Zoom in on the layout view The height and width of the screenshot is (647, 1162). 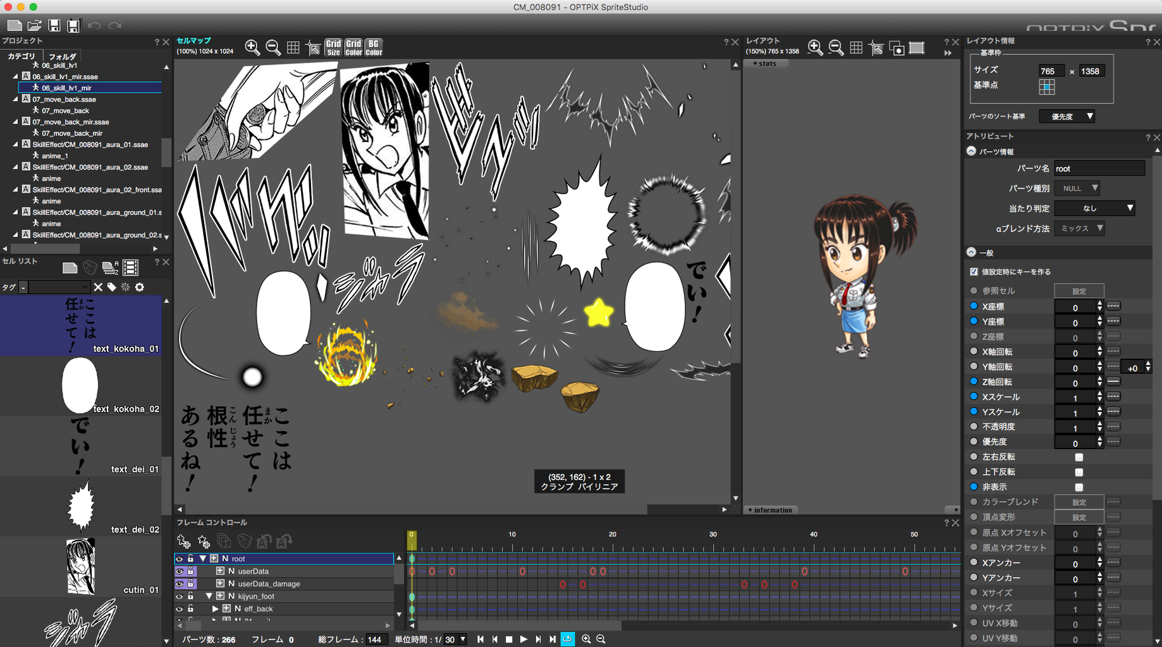pyautogui.click(x=816, y=47)
